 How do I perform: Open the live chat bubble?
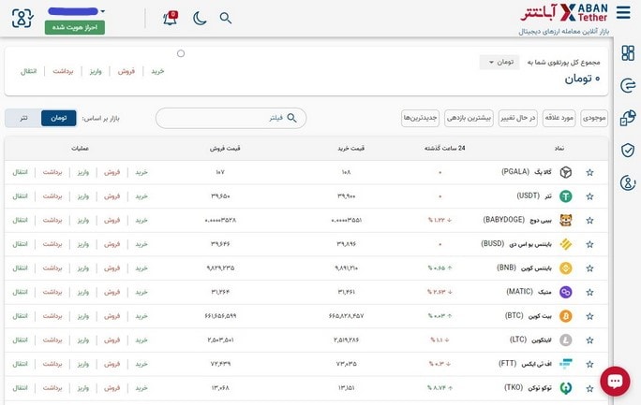pos(615,382)
